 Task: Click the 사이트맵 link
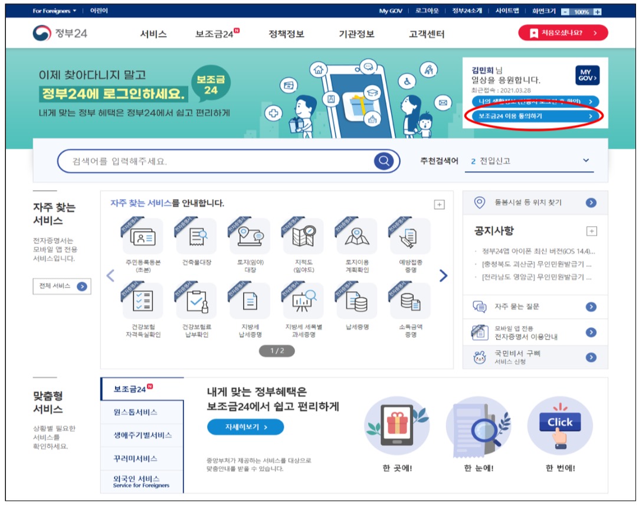(x=507, y=11)
